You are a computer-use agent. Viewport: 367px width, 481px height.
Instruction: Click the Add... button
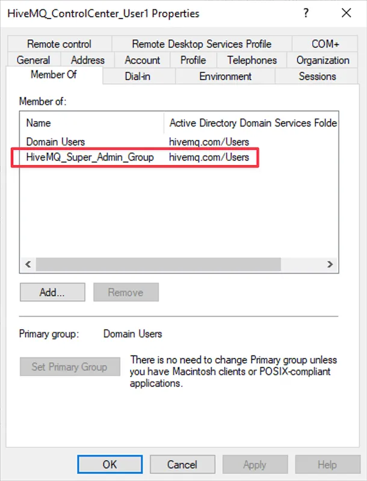52,292
